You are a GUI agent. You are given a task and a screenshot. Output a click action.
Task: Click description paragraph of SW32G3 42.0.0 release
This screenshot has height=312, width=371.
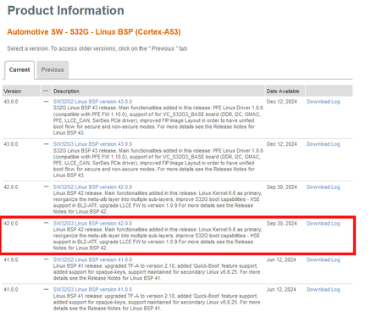(x=158, y=239)
